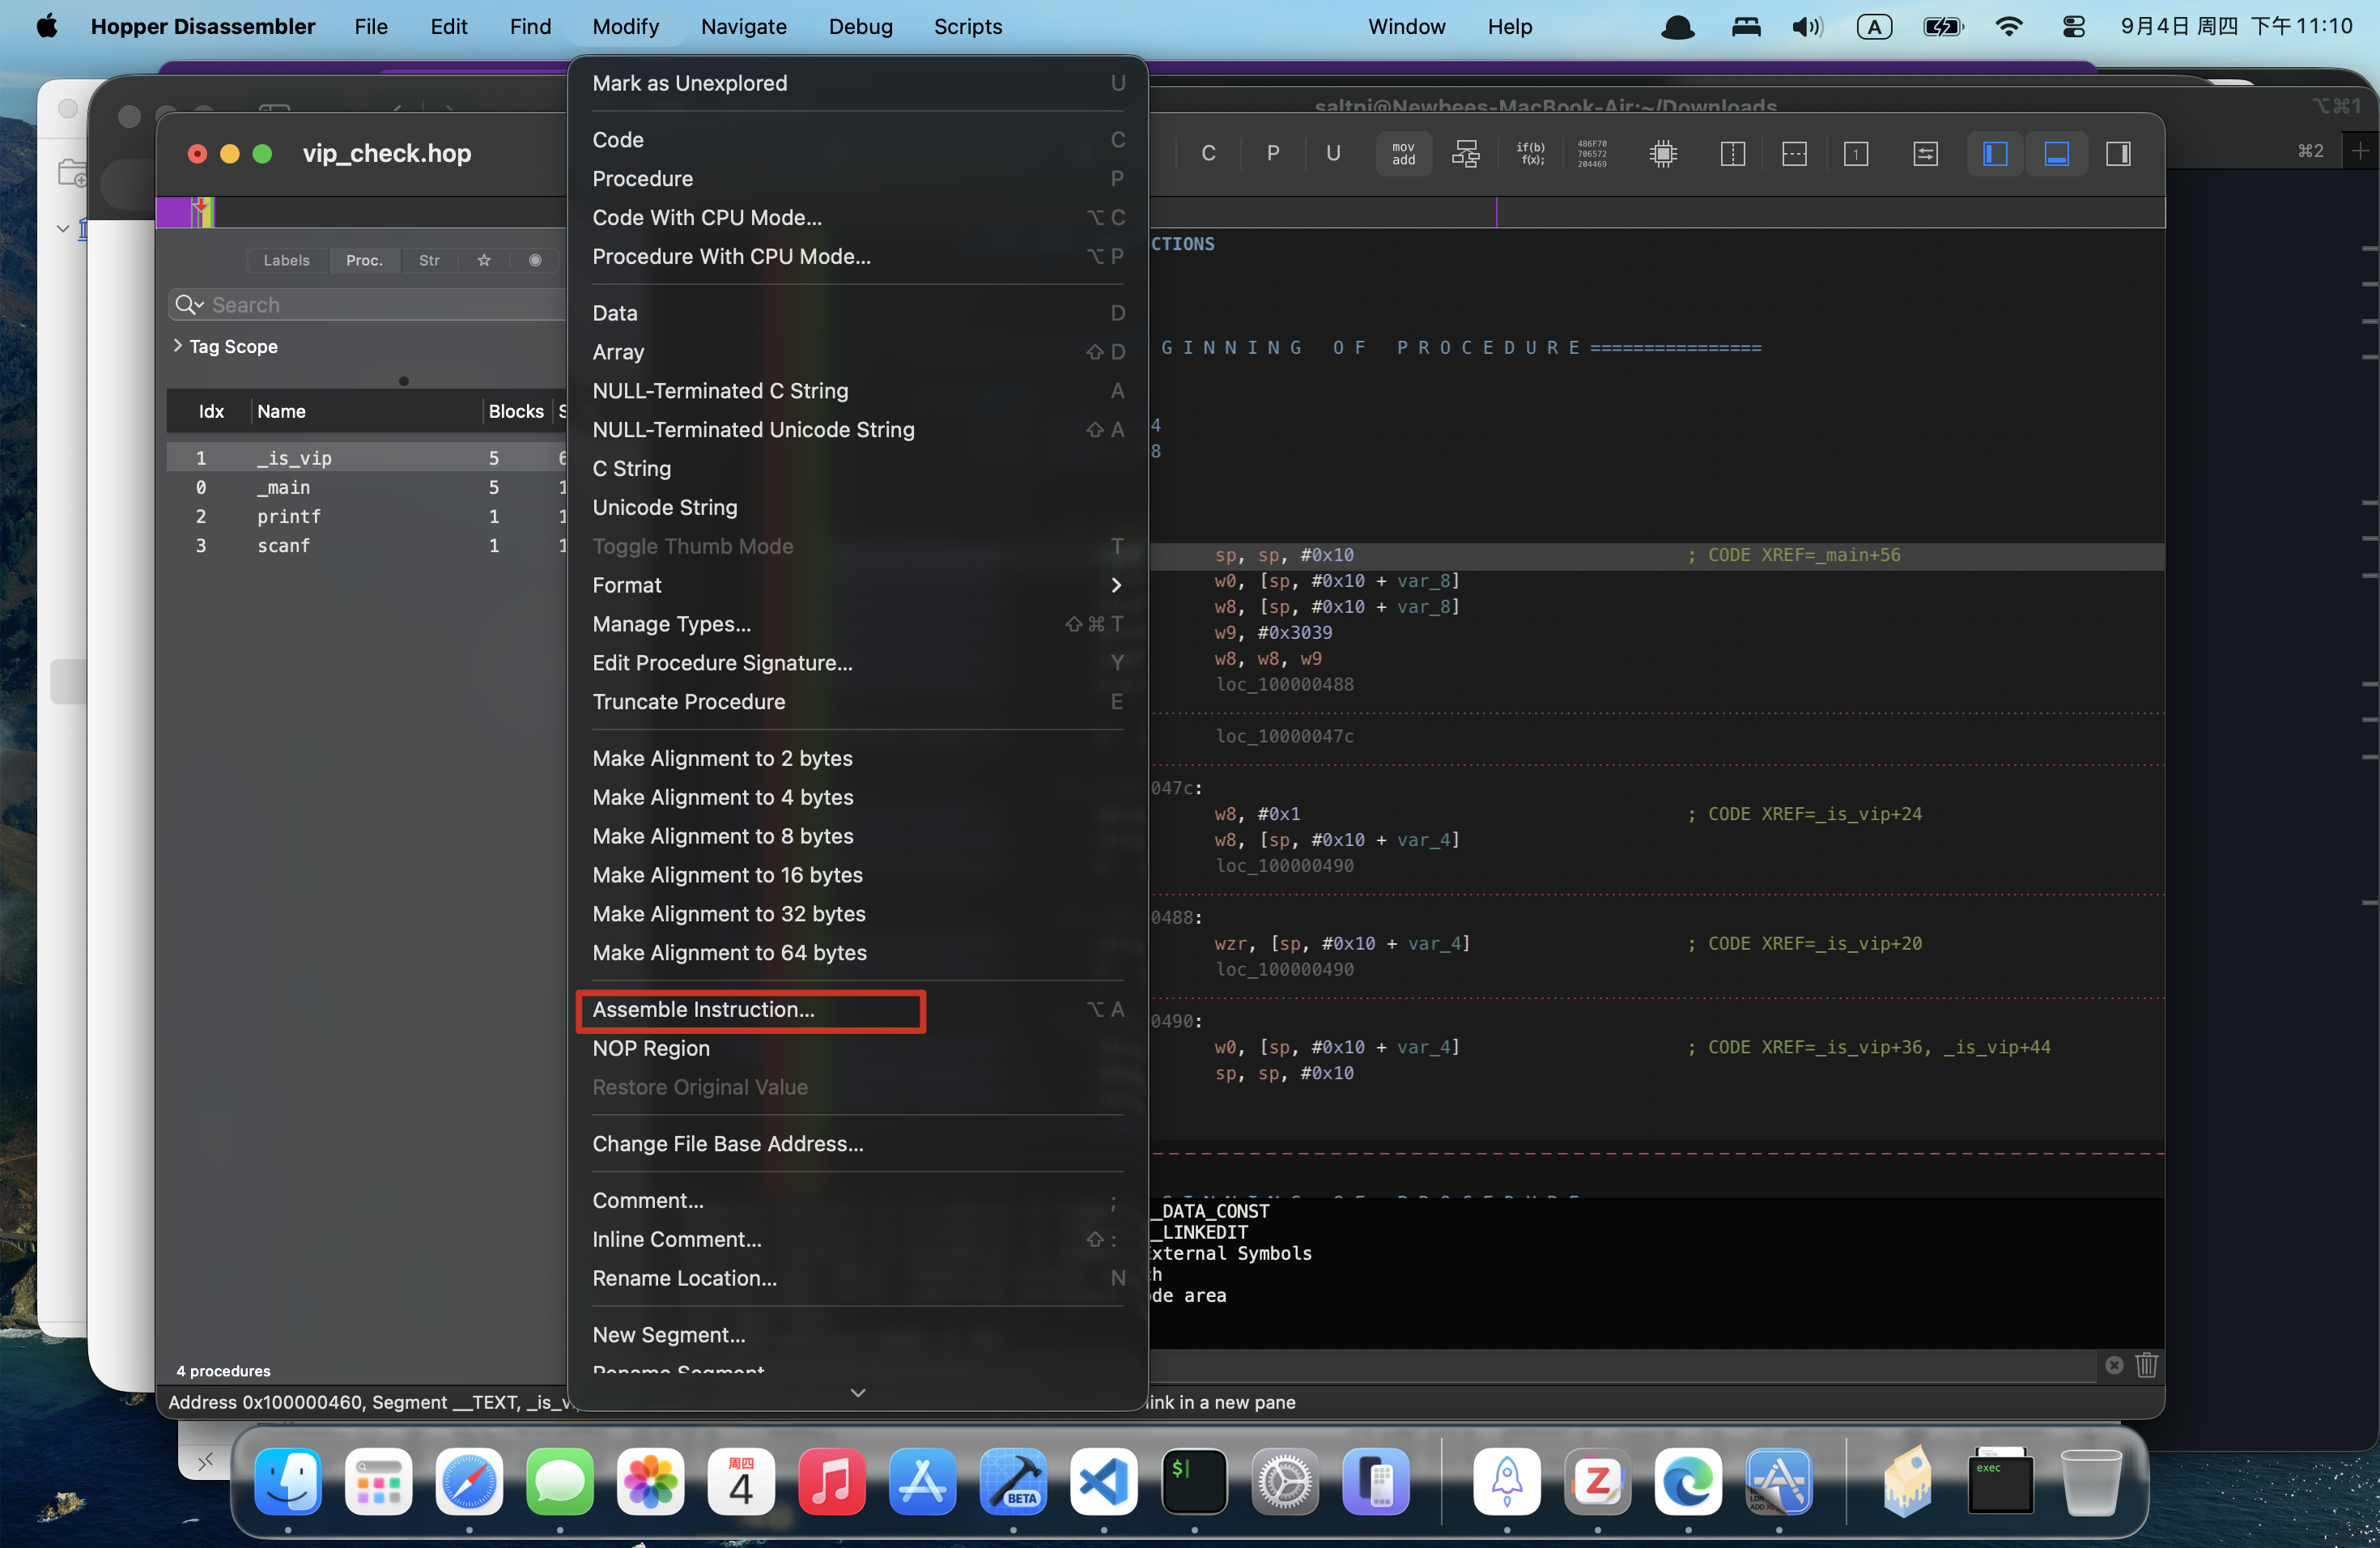The width and height of the screenshot is (2380, 1548).
Task: Open the control flow graph view icon
Action: tap(1466, 153)
